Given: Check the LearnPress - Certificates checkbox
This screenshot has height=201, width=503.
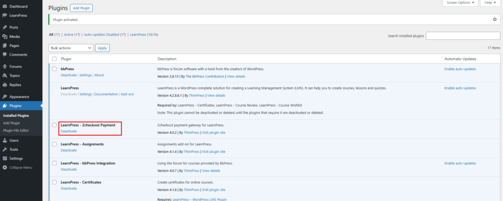Looking at the screenshot, I should [x=54, y=182].
